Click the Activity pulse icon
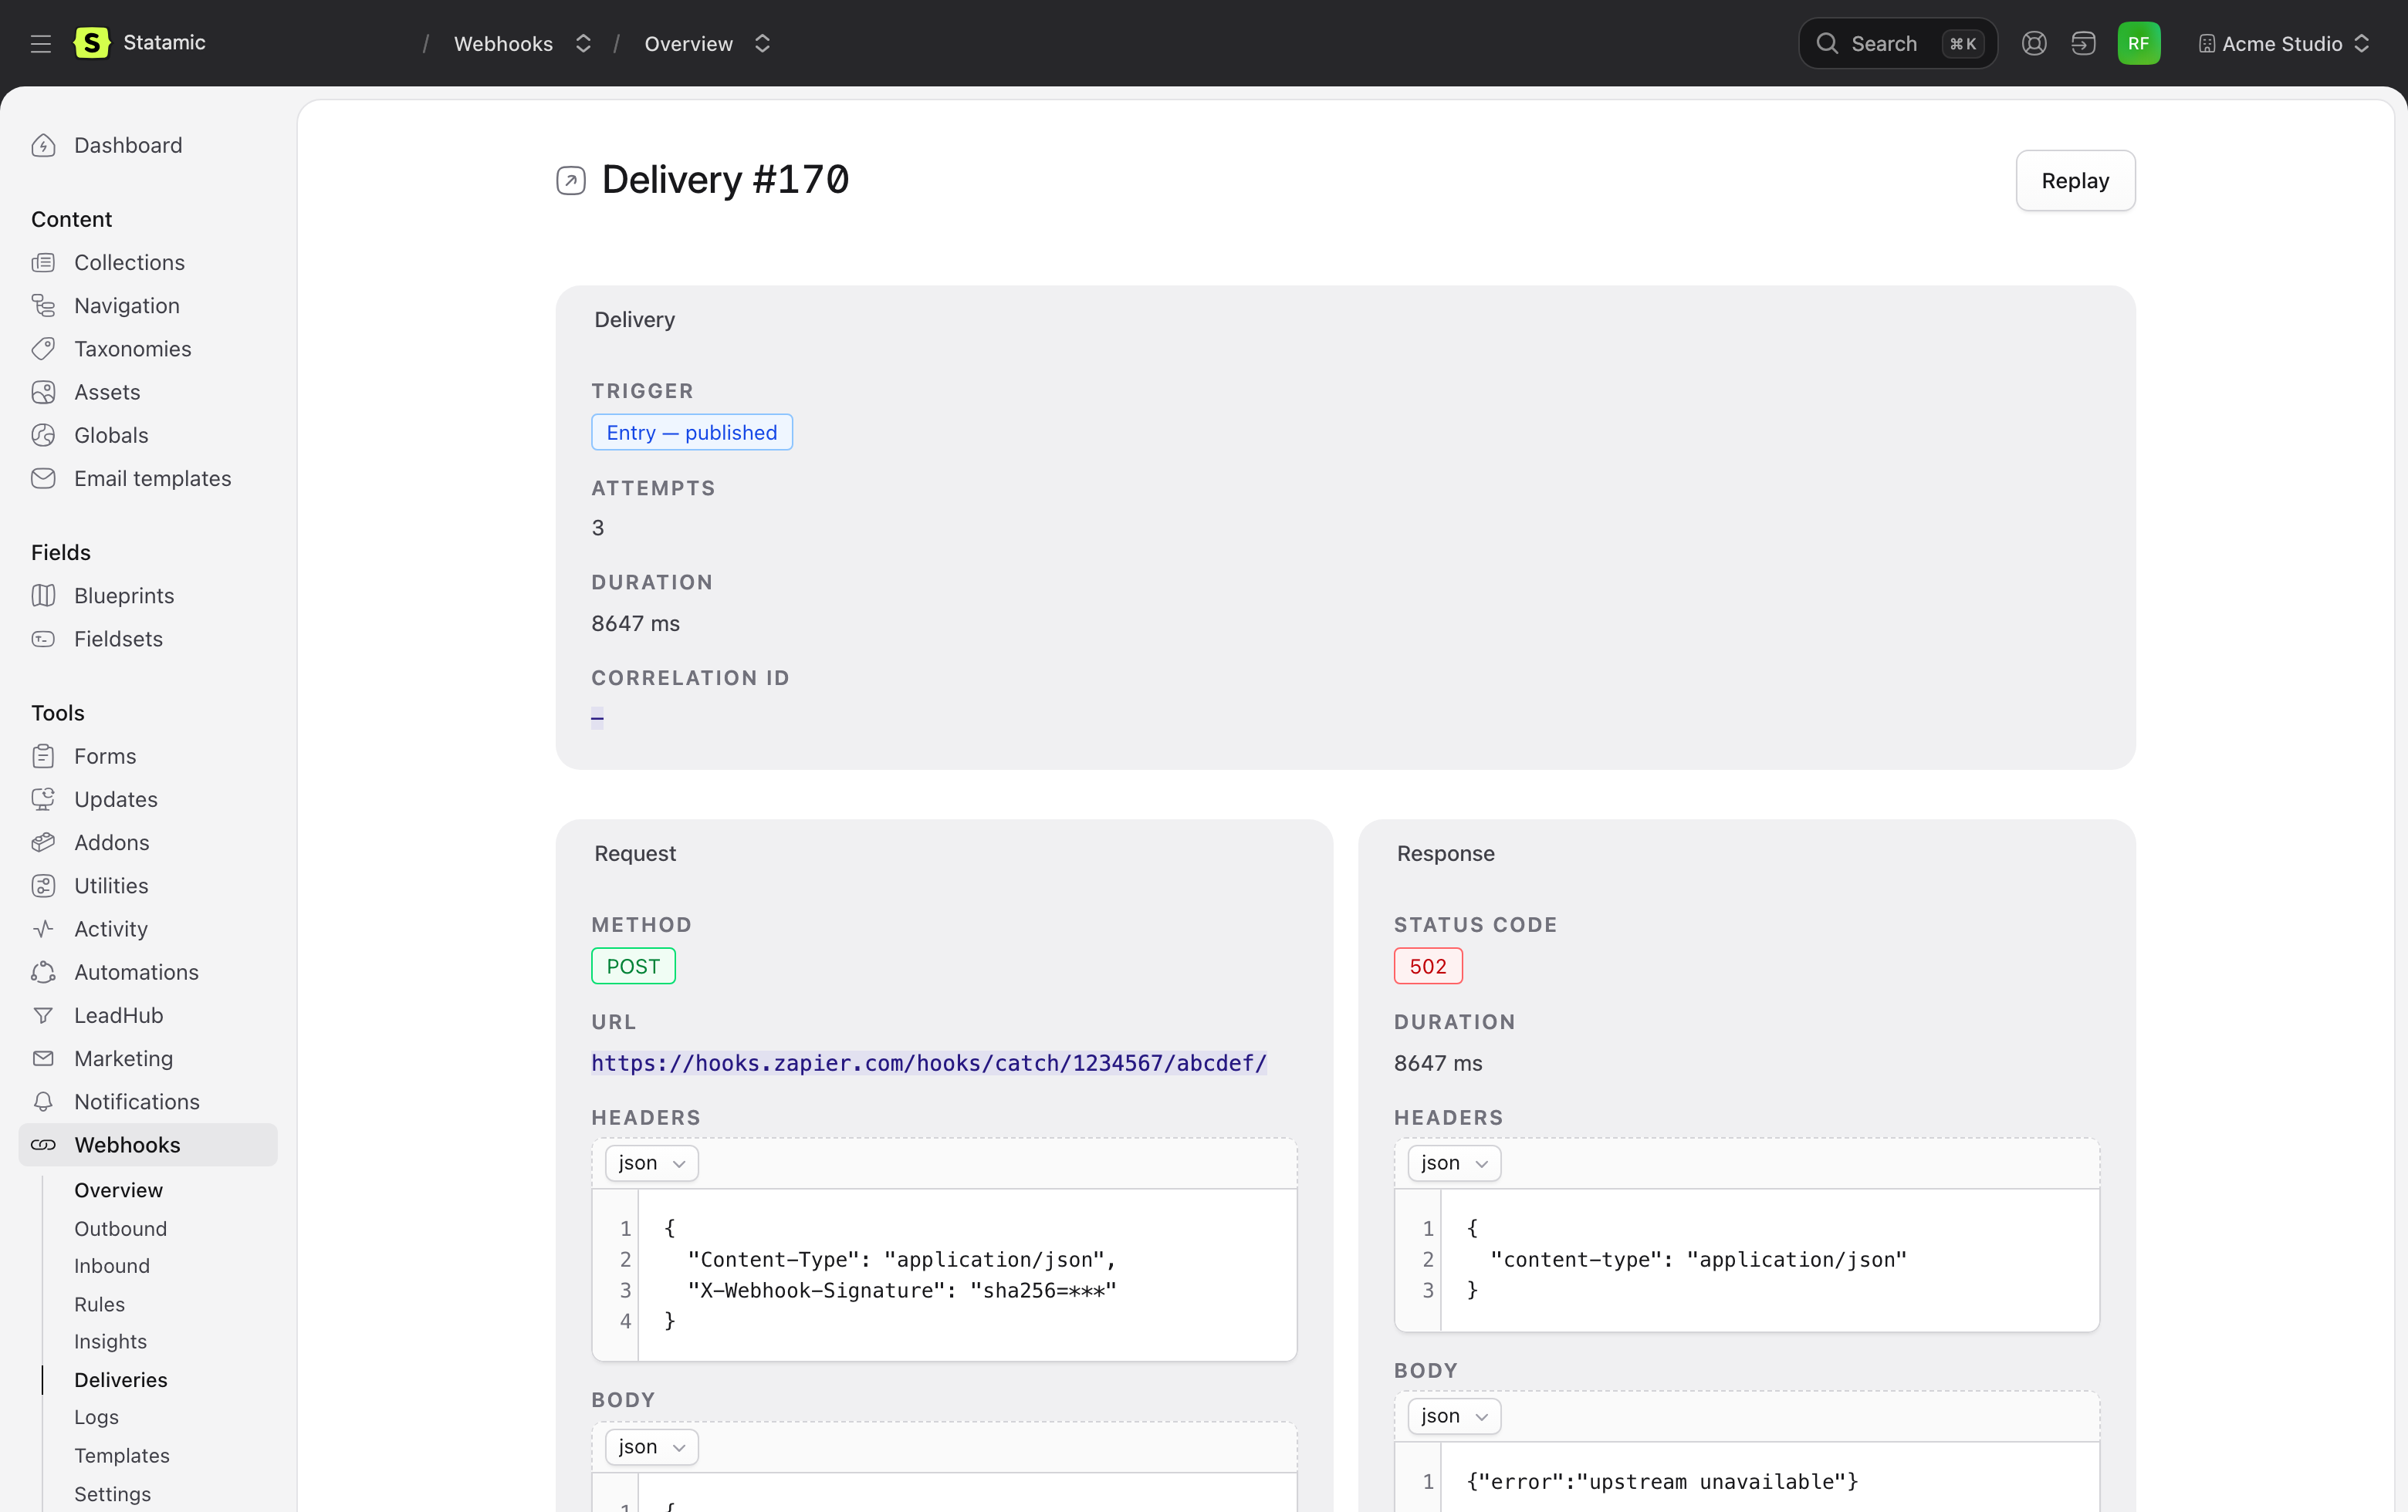The width and height of the screenshot is (2408, 1512). pyautogui.click(x=43, y=930)
